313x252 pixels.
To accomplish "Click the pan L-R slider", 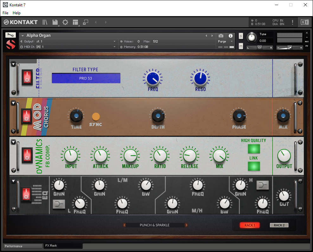I will [259, 48].
